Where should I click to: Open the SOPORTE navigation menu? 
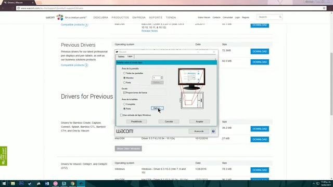156,17
